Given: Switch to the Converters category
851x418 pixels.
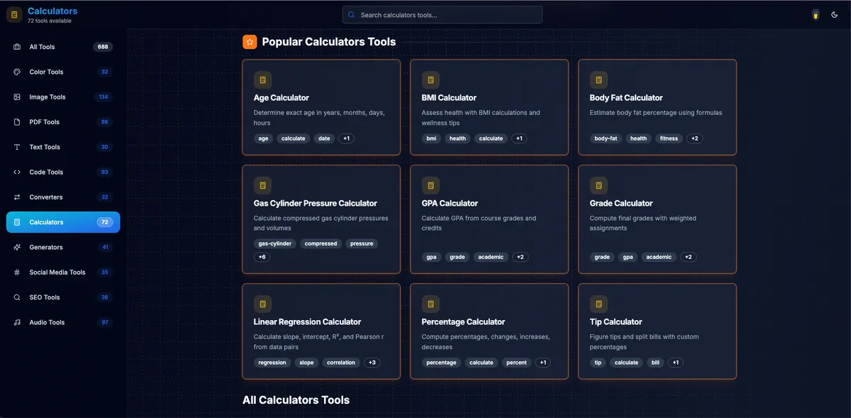Looking at the screenshot, I should (63, 197).
